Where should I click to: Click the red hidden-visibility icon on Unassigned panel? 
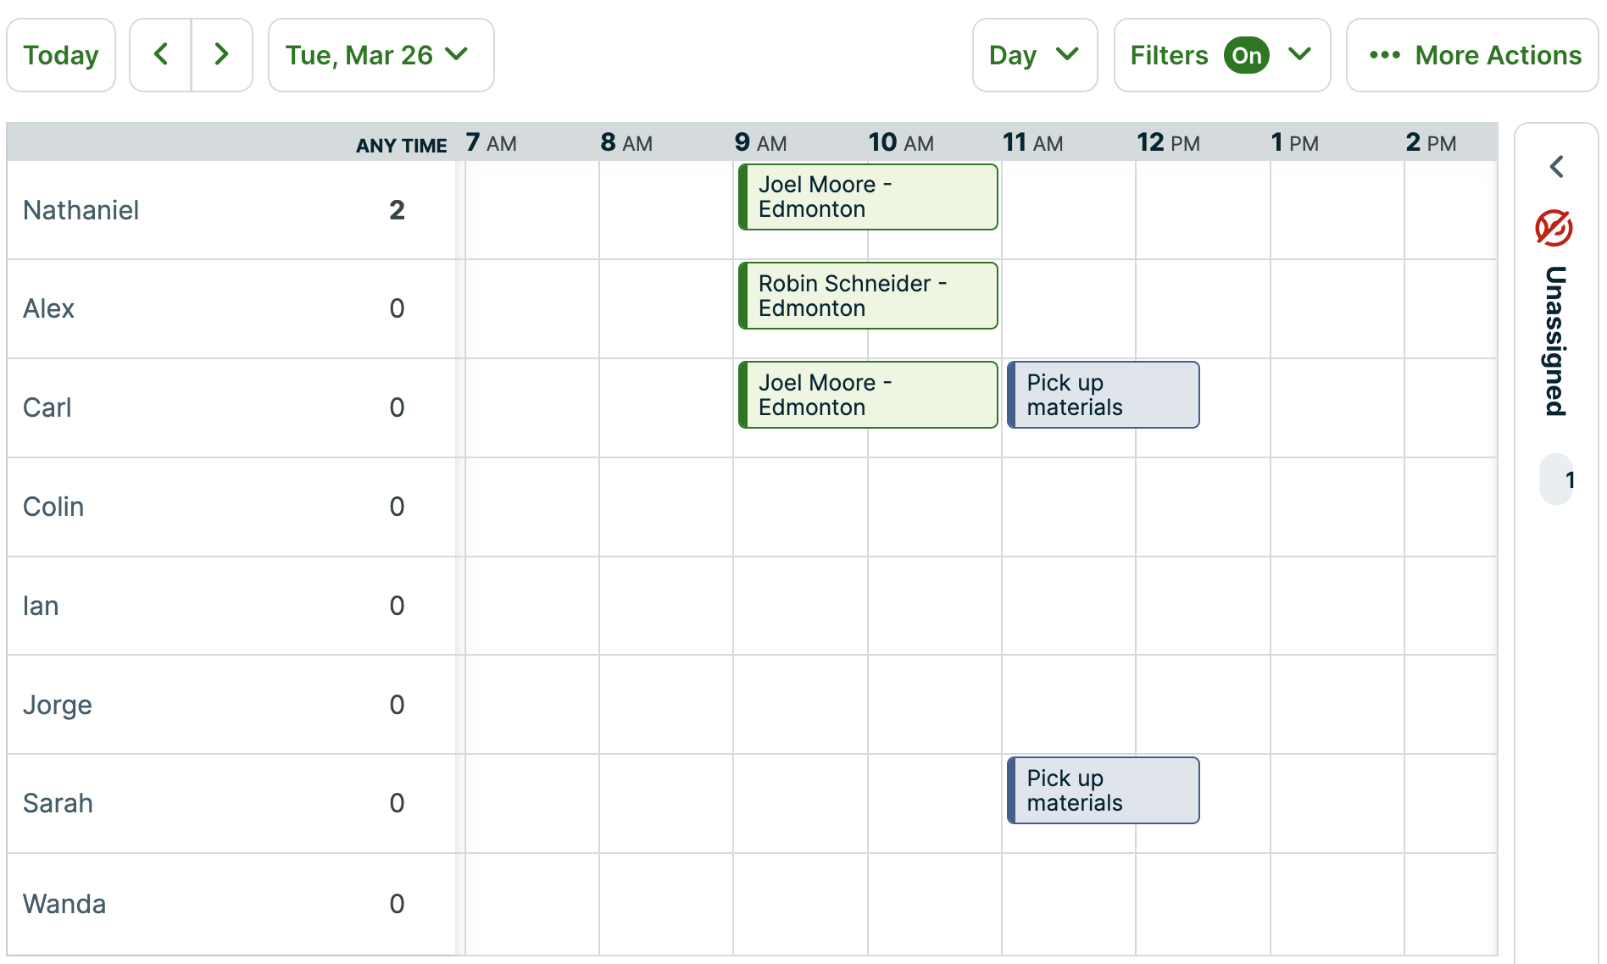(x=1554, y=226)
